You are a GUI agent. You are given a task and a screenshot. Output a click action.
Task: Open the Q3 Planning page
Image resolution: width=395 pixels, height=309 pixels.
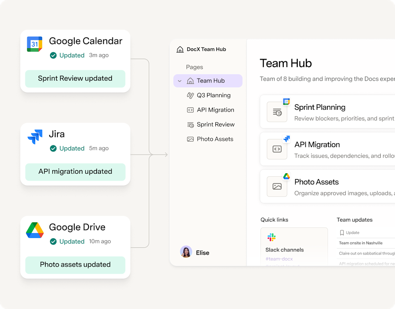214,95
